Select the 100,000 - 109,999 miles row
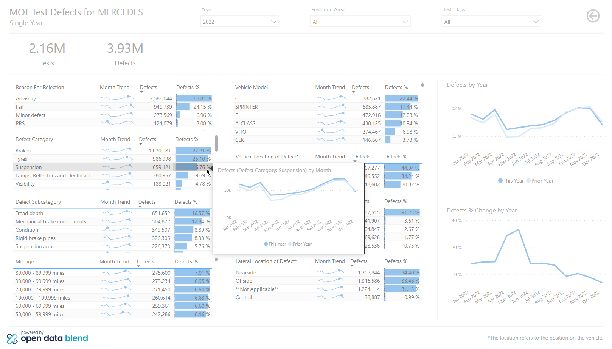This screenshot has width=612, height=349. [113, 298]
